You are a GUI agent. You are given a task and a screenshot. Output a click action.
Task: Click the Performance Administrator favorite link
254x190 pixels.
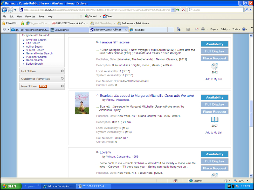(x=133, y=23)
